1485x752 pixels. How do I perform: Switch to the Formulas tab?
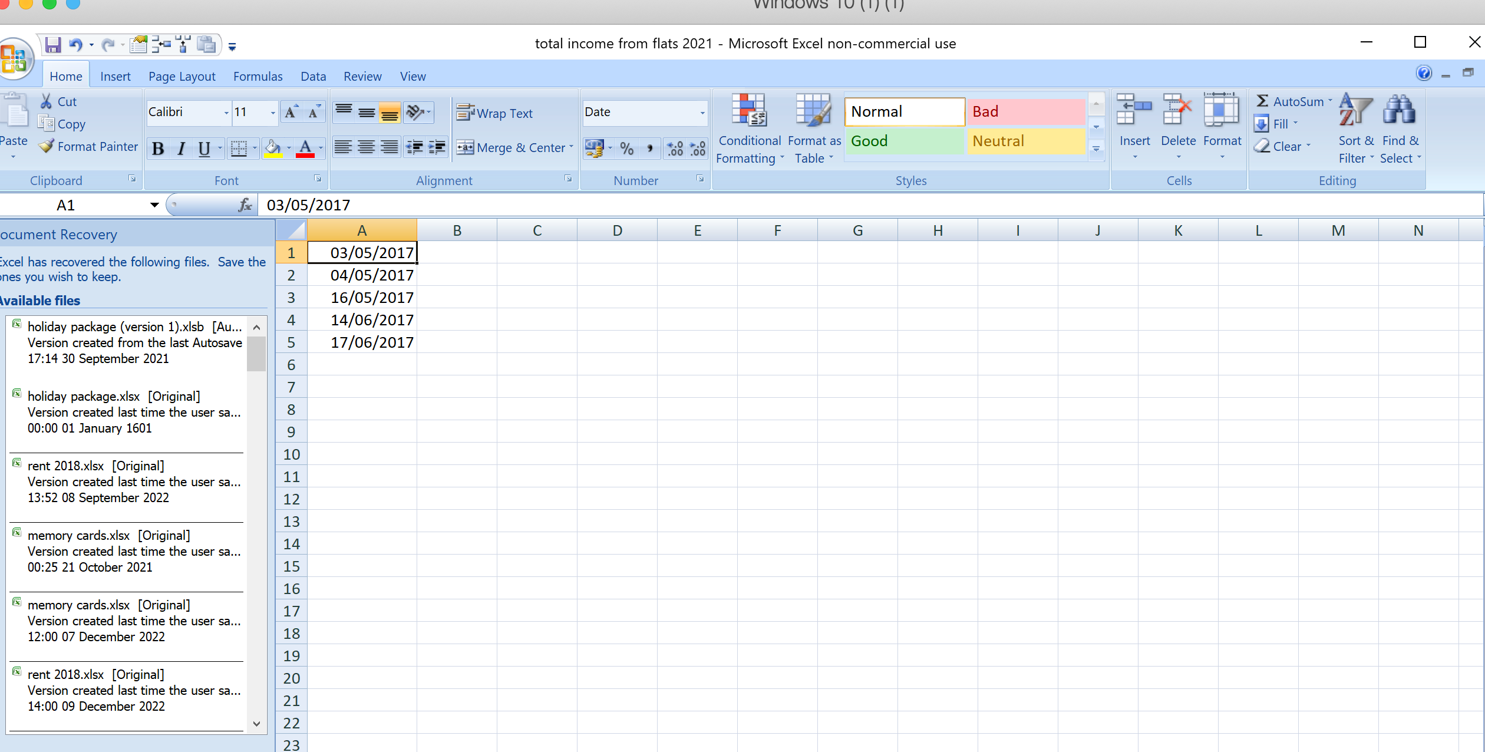coord(258,76)
